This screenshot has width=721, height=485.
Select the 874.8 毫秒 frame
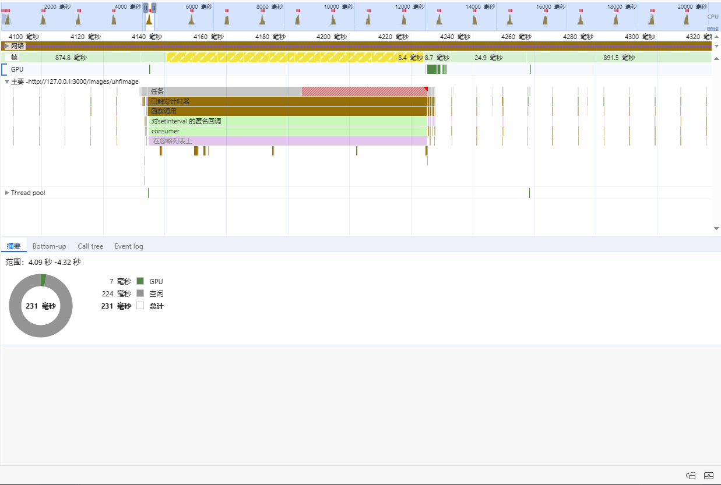click(x=71, y=58)
